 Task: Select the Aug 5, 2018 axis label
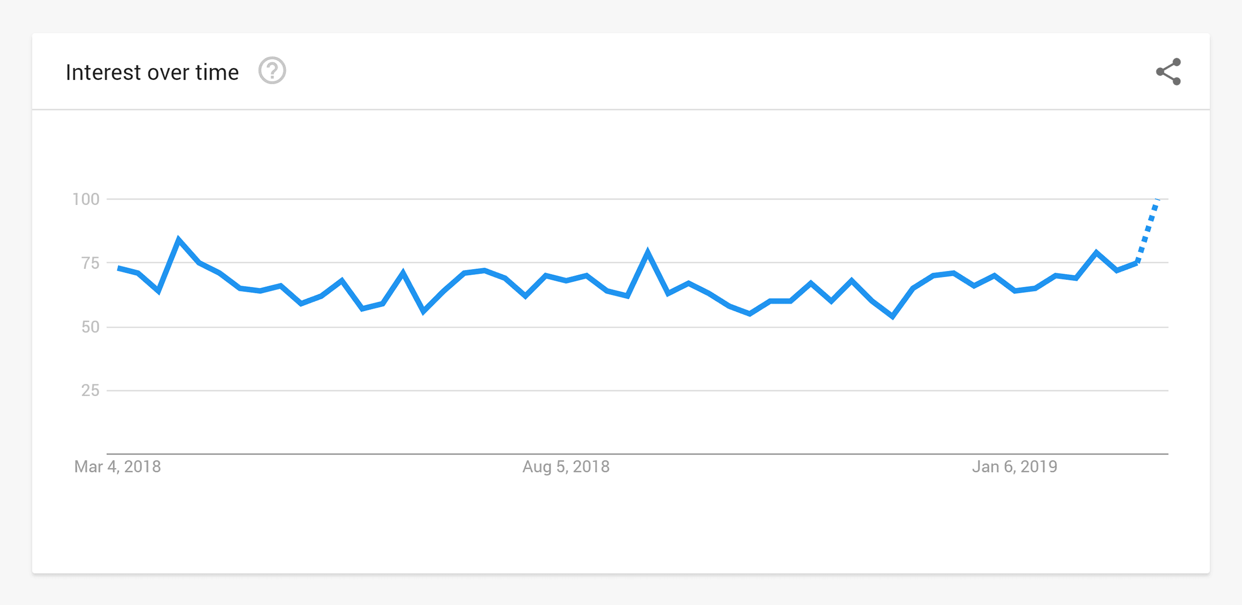tap(566, 467)
